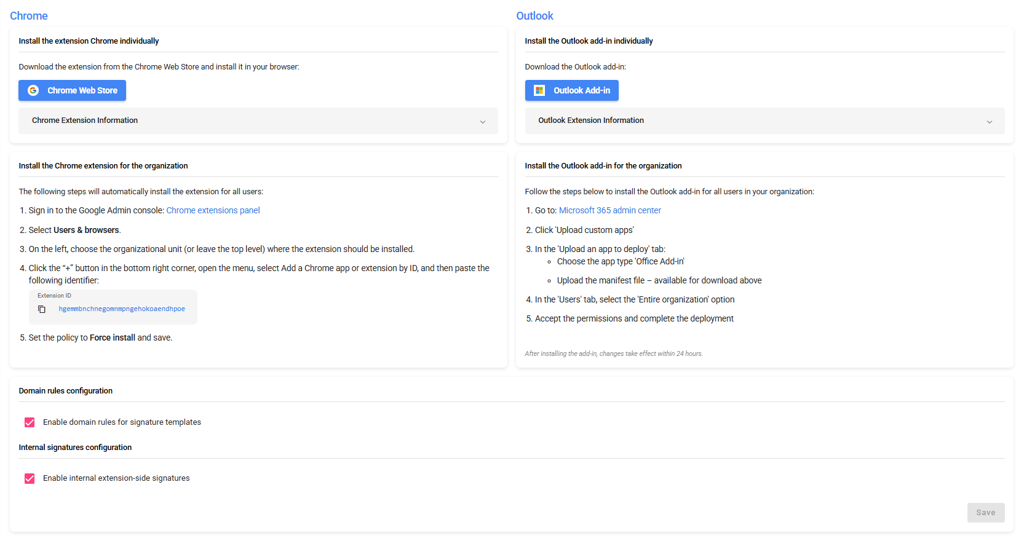This screenshot has height=541, width=1024.
Task: Open the Outlook Extension Information panel header
Action: coord(764,120)
